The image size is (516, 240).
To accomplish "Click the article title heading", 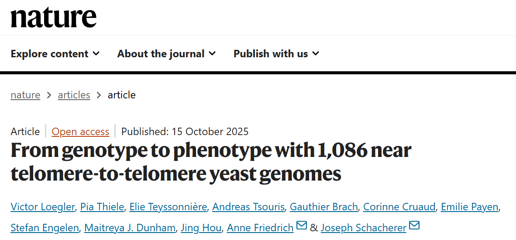I will [211, 162].
